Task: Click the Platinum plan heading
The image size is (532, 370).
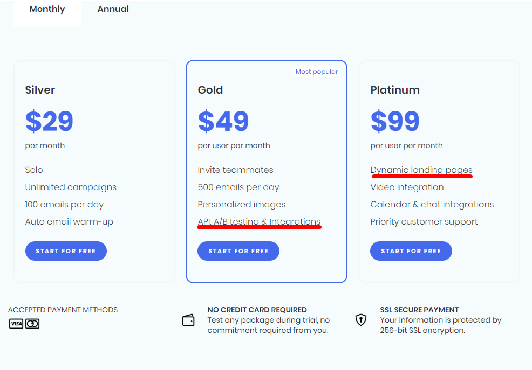Action: (x=395, y=90)
